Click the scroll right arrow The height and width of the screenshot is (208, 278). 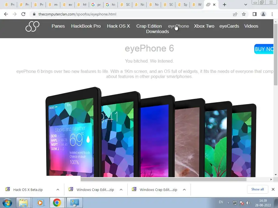(x=271, y=179)
